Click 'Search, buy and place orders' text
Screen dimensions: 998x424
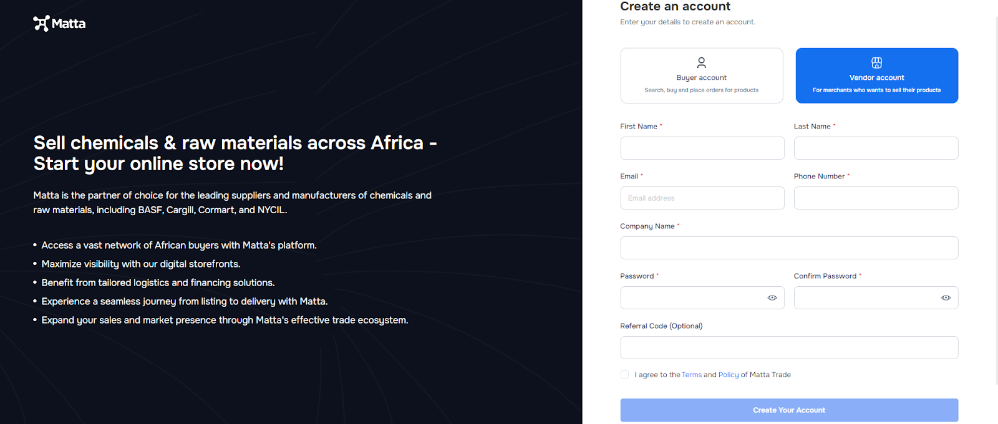click(702, 90)
